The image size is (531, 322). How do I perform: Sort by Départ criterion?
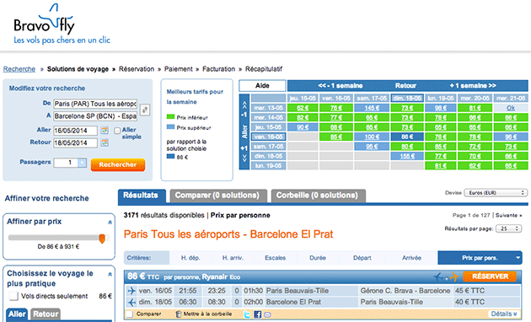(x=362, y=258)
